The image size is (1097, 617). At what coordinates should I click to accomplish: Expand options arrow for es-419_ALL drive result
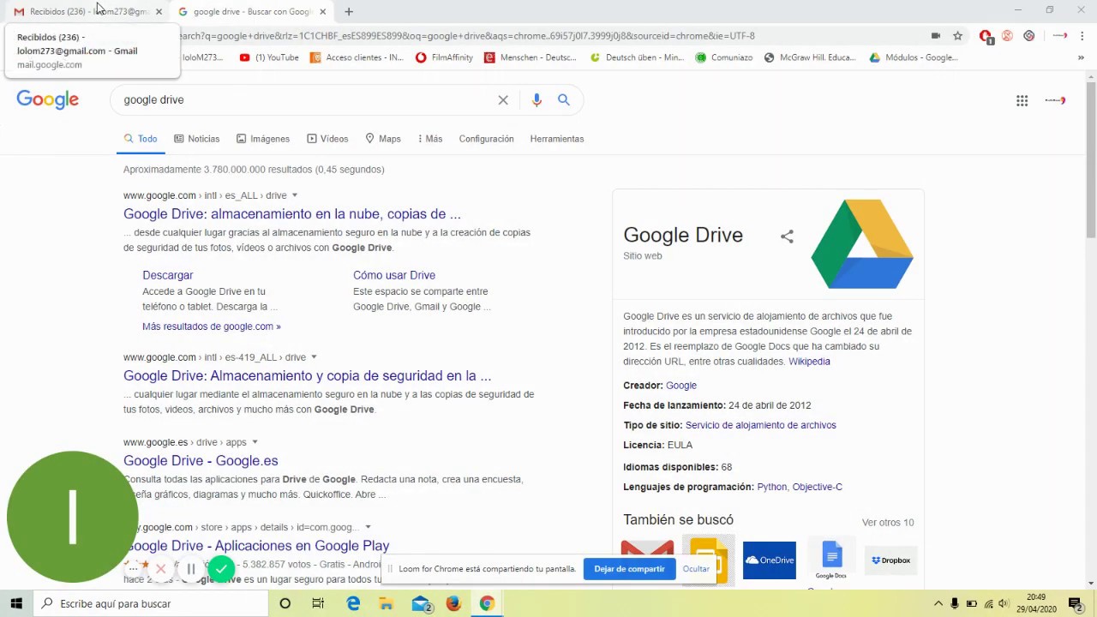[314, 357]
